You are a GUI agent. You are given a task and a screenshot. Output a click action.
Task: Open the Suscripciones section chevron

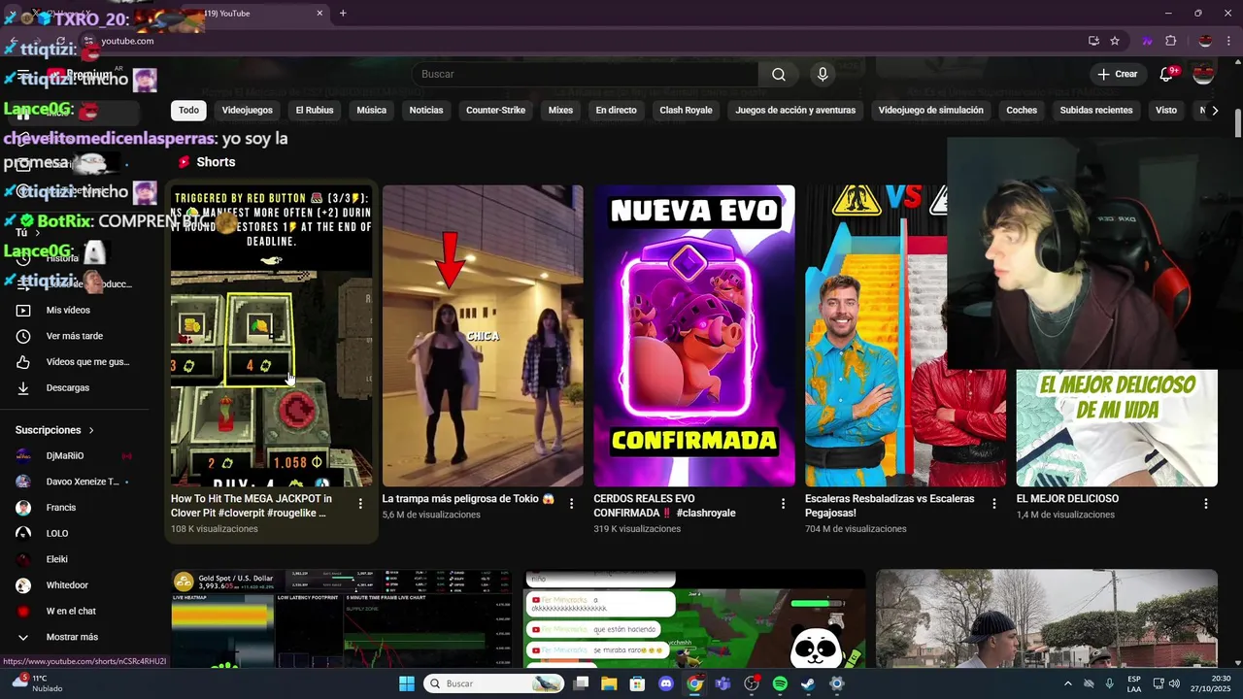coord(91,430)
